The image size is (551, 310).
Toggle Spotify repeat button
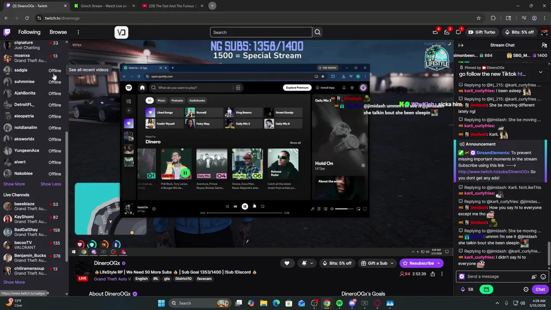[263, 207]
